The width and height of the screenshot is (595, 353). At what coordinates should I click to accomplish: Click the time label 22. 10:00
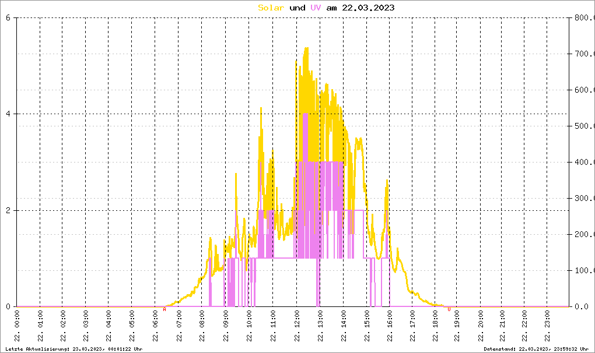click(x=249, y=326)
